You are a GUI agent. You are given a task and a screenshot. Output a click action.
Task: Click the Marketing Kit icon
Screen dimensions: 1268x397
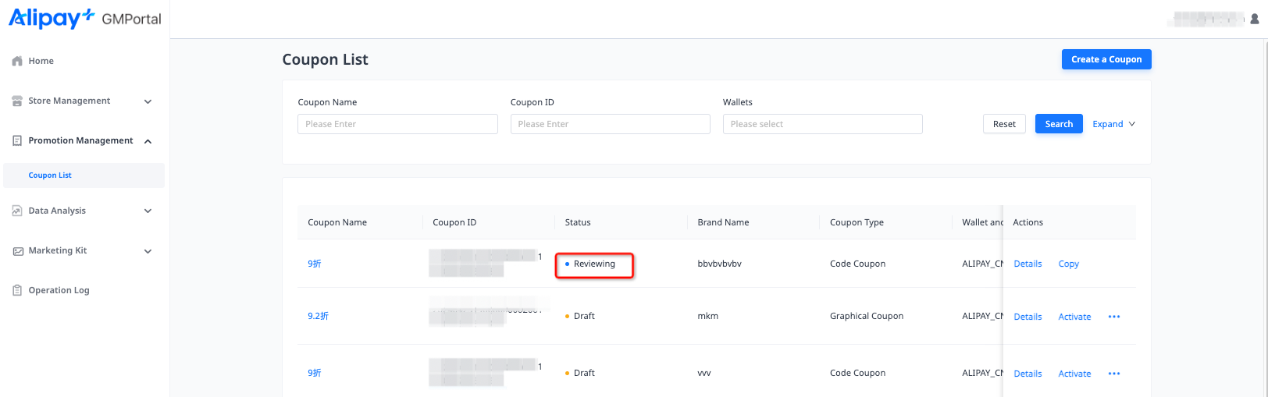(17, 251)
